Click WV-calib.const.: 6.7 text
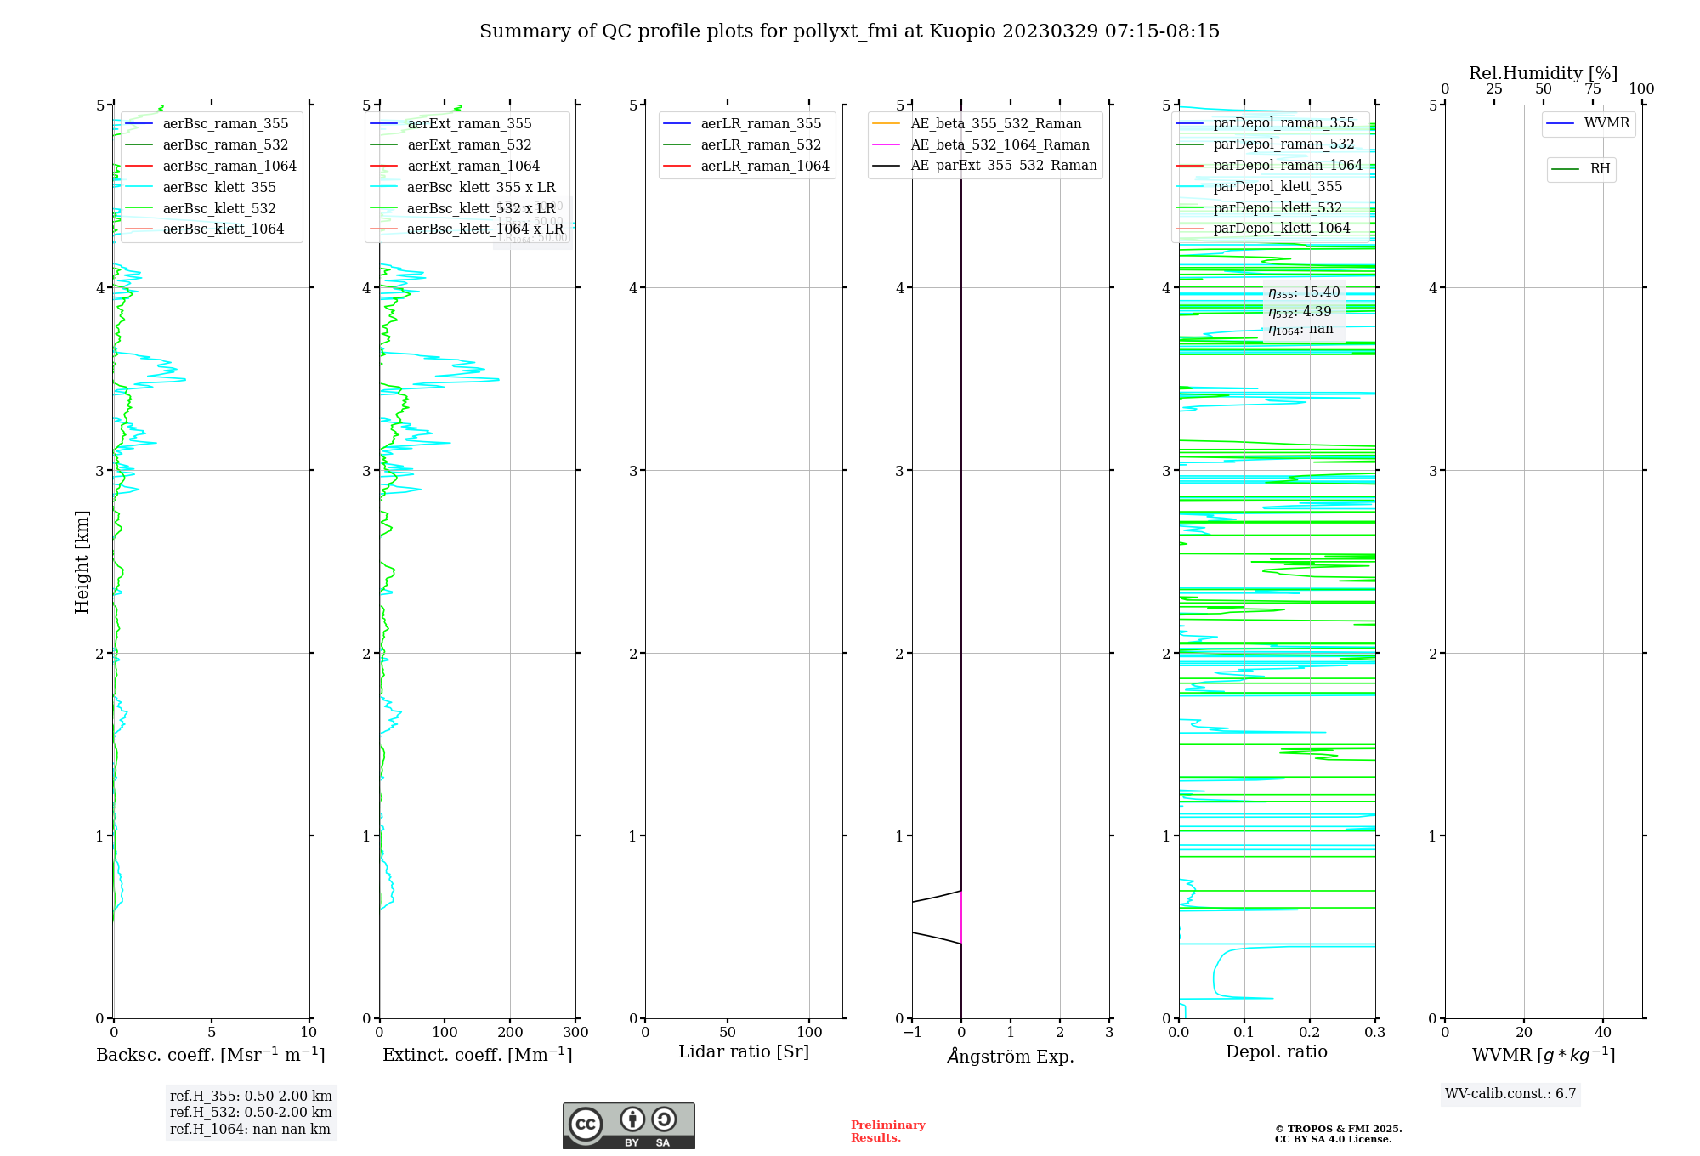1700x1156 pixels. coord(1510,1094)
